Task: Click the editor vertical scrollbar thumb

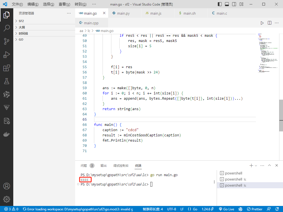Action: point(281,115)
